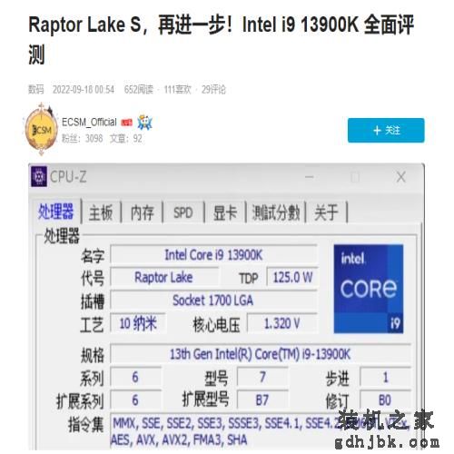Follow the author with the 关注 button
The image size is (454, 454).
point(386,131)
